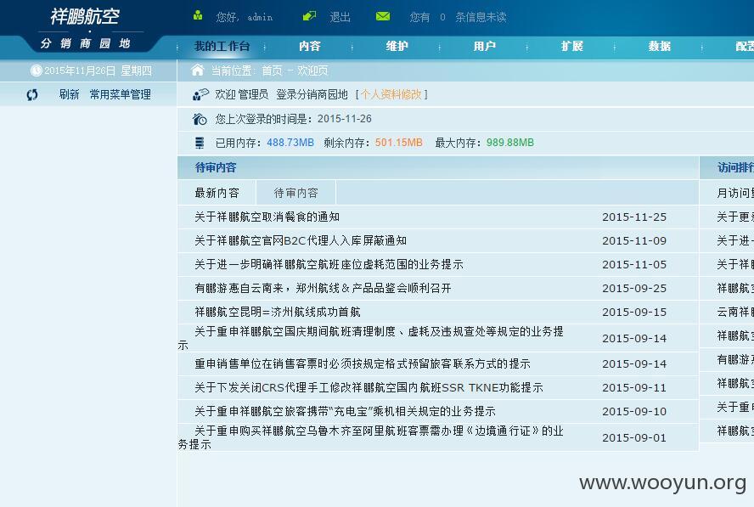Open the 我的工作台 menu

[222, 46]
